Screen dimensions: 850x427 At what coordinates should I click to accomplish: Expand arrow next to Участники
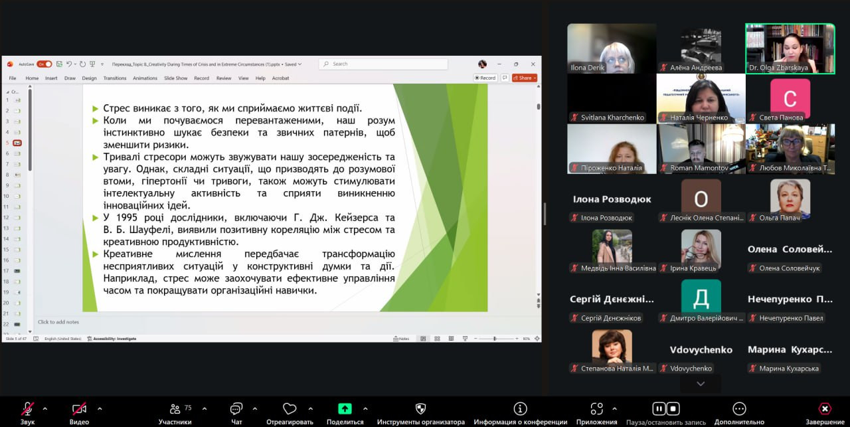205,408
